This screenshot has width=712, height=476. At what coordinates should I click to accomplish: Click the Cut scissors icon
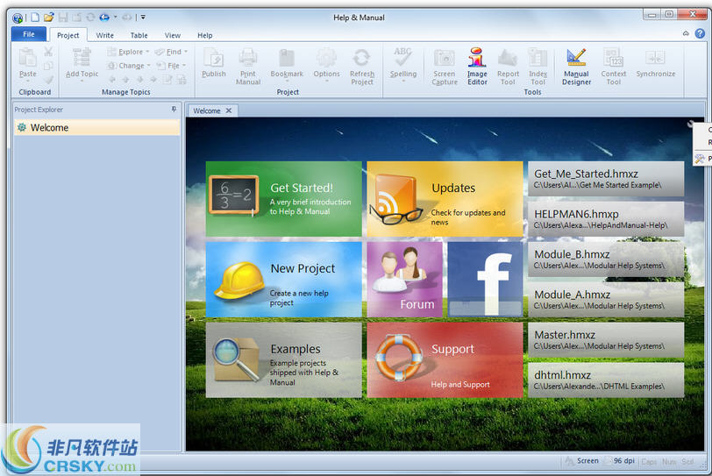coord(48,52)
